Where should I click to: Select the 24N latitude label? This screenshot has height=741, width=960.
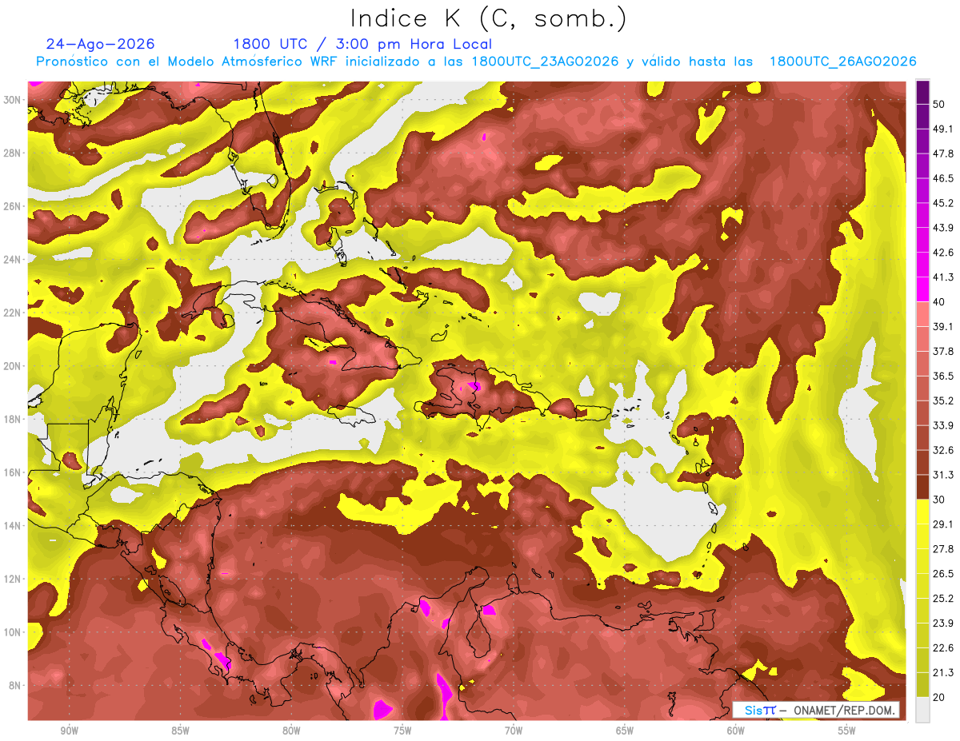14,259
